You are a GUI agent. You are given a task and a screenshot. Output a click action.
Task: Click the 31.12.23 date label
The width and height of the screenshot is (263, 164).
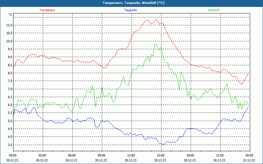(x=249, y=160)
